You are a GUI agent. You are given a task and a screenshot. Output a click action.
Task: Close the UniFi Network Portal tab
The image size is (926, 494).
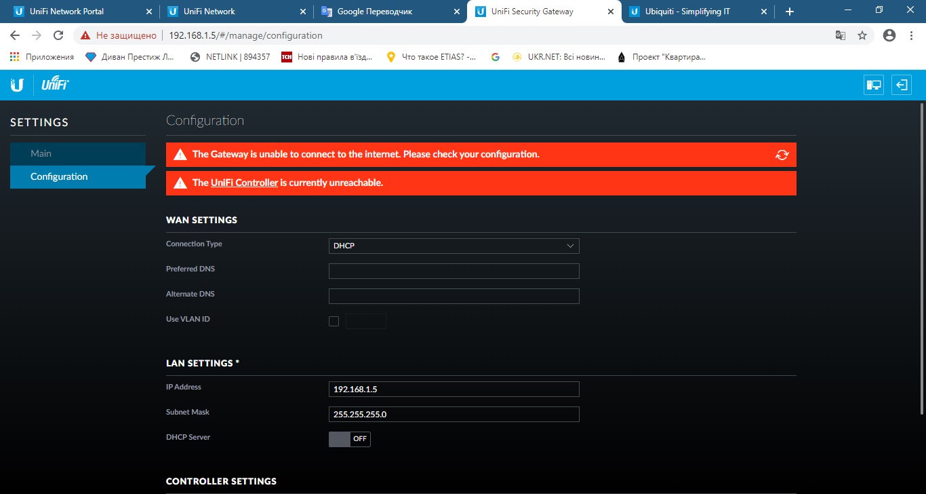point(149,12)
